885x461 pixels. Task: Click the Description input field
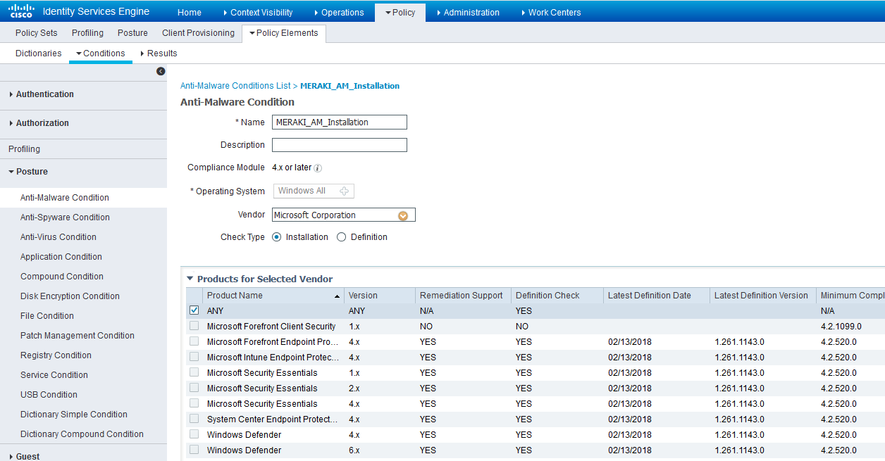click(x=340, y=145)
